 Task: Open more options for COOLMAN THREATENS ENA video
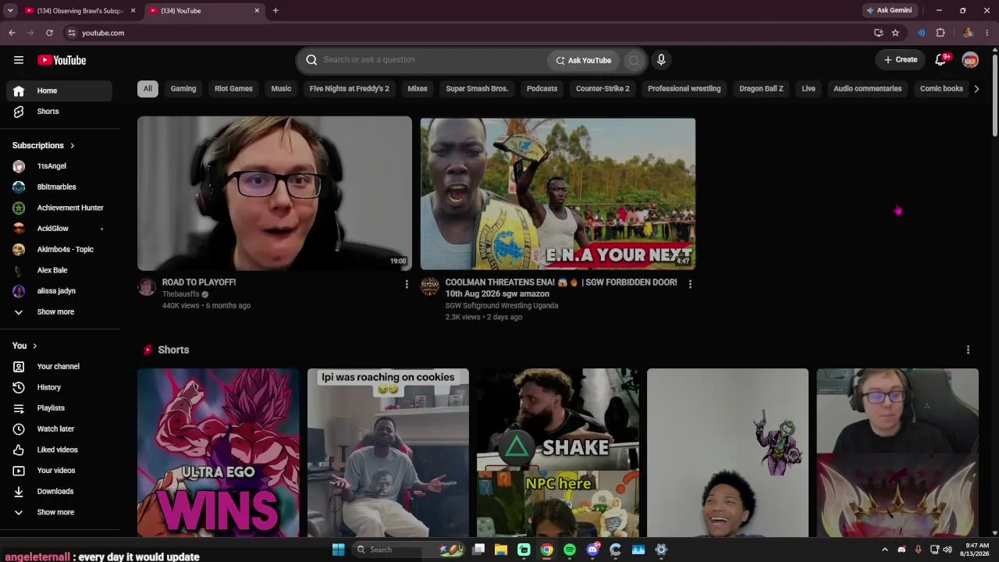(690, 284)
